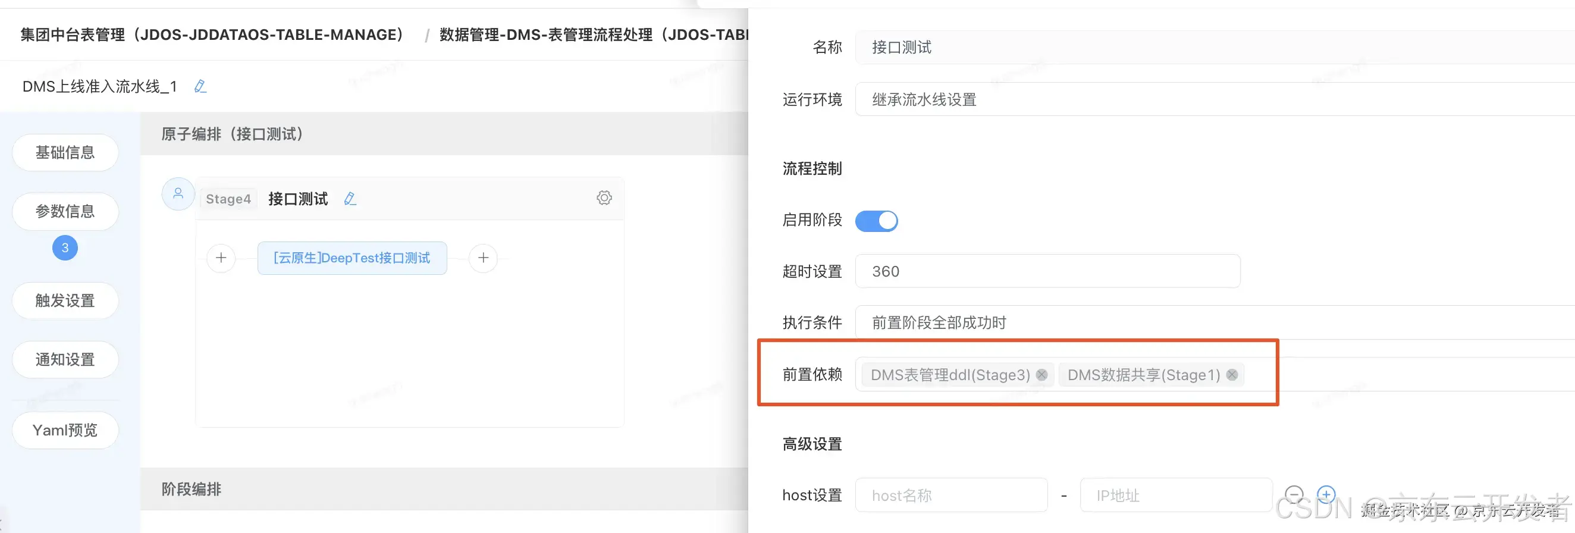
Task: Click the 高级设置 section heading
Action: click(812, 444)
